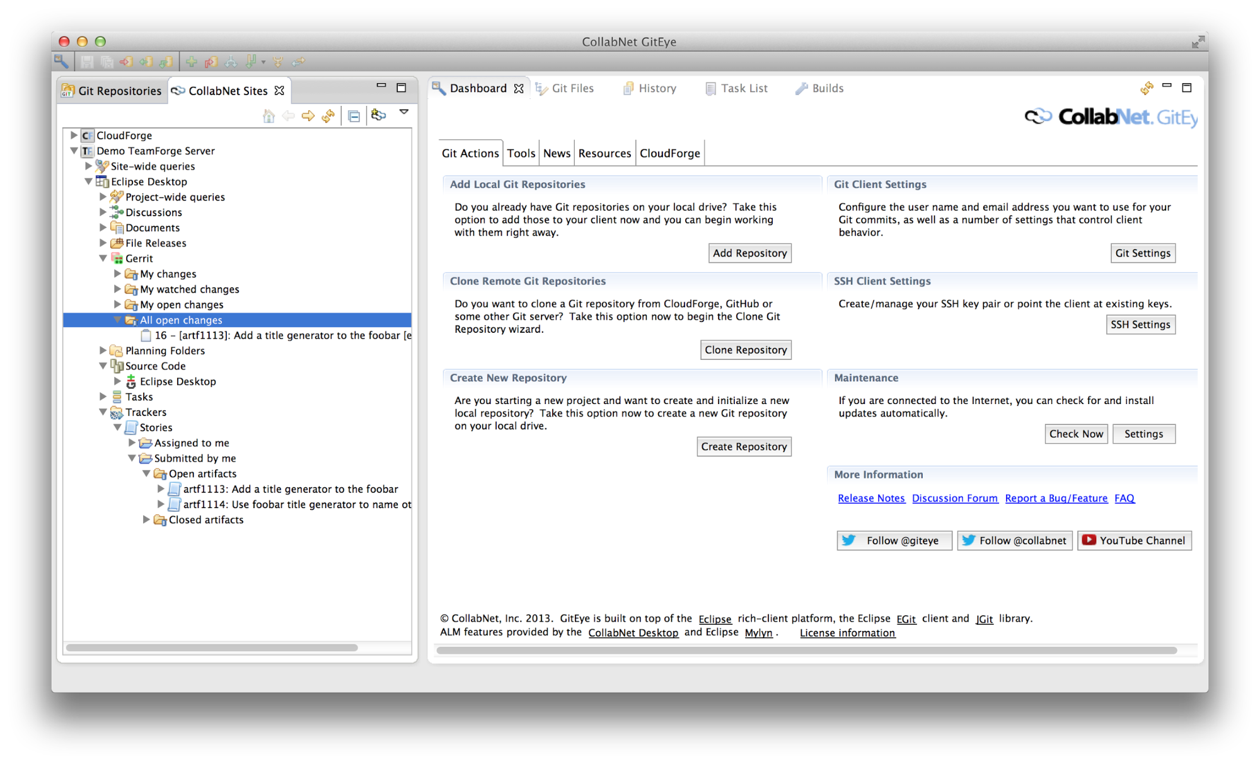
Task: Open the view menu triangle in sites toolbar
Action: coord(403,112)
